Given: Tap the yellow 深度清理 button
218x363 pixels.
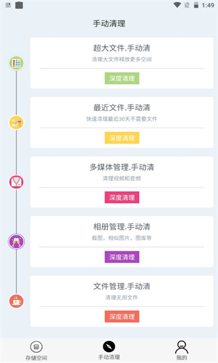Looking at the screenshot, I should pyautogui.click(x=122, y=138).
